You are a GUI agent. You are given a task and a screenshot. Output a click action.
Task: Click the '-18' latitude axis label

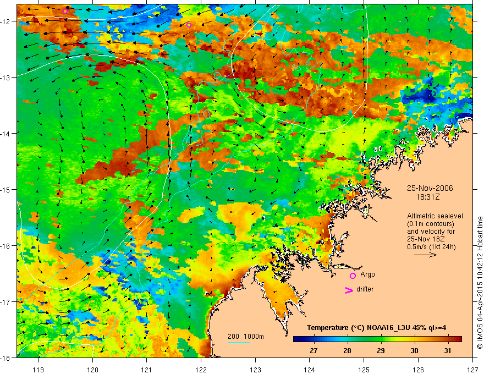click(5, 358)
